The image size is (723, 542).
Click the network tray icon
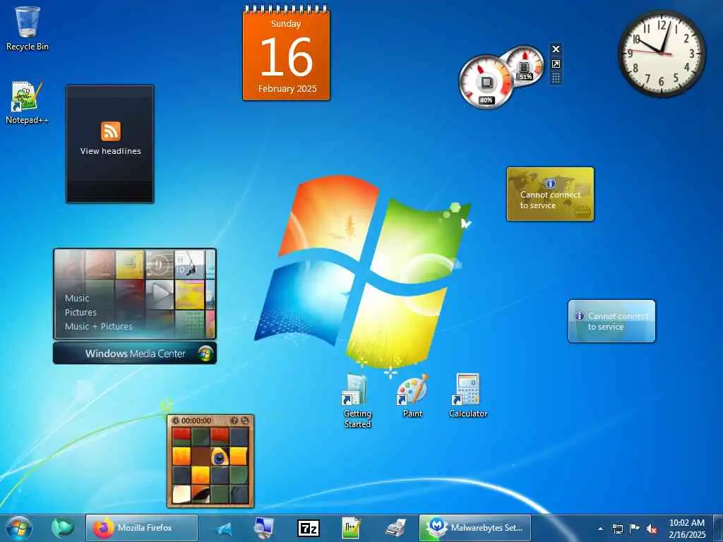coord(617,529)
